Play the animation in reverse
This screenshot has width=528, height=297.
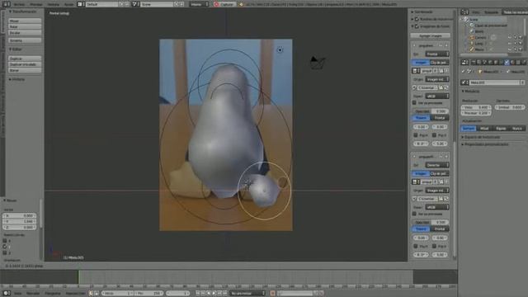coord(209,294)
